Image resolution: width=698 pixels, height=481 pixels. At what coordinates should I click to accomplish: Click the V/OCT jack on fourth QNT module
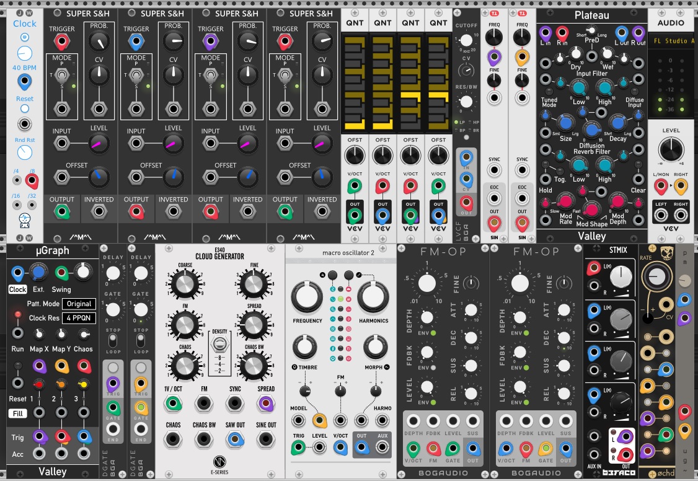click(x=438, y=185)
